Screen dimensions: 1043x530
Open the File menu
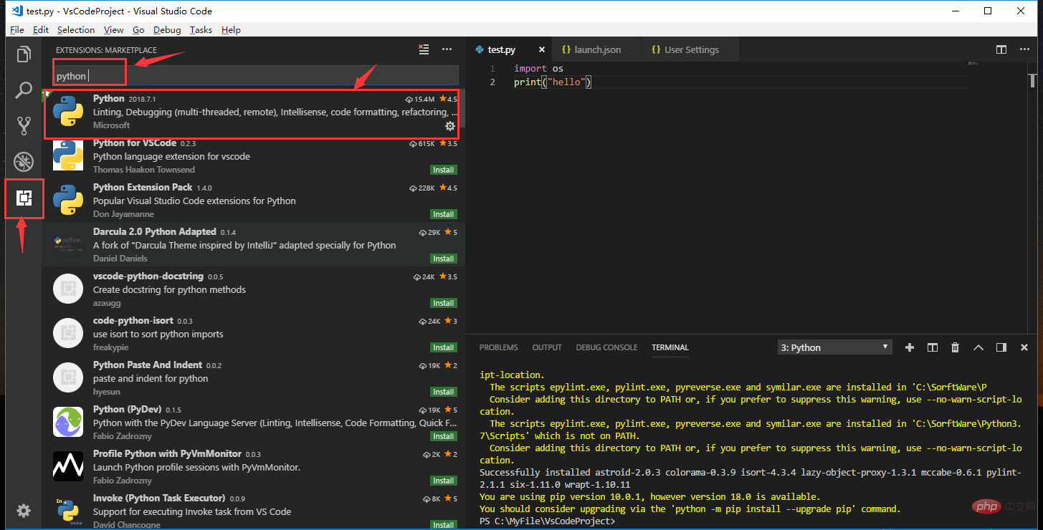17,29
